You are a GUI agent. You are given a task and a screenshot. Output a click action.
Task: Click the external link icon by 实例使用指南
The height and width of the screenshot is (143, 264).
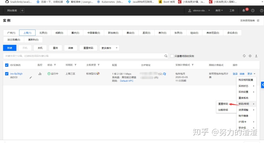click(258, 20)
